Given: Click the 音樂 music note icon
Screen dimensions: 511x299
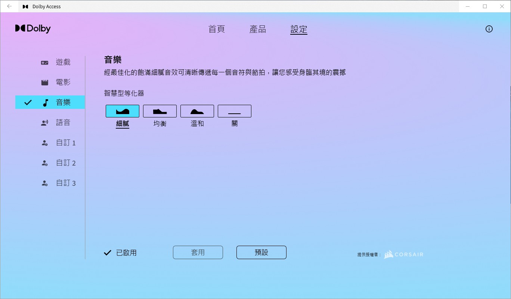Looking at the screenshot, I should click(45, 103).
